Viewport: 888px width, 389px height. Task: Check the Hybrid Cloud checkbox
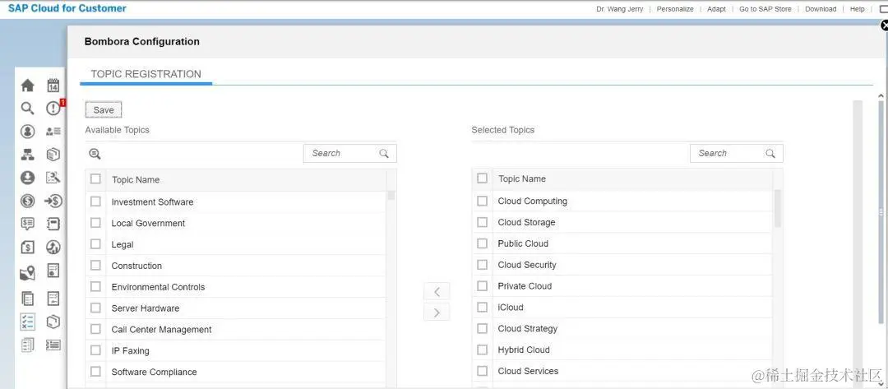[482, 350]
